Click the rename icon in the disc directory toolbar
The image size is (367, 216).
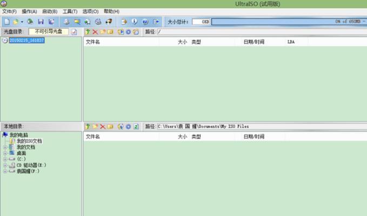coord(110,32)
